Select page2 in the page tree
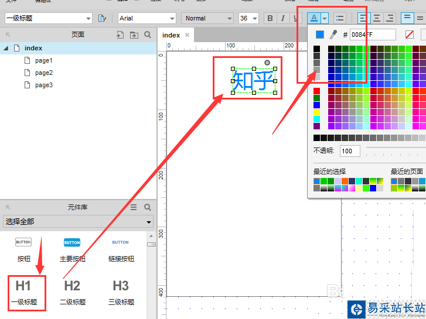Viewport: 426px width, 319px height. click(x=44, y=73)
